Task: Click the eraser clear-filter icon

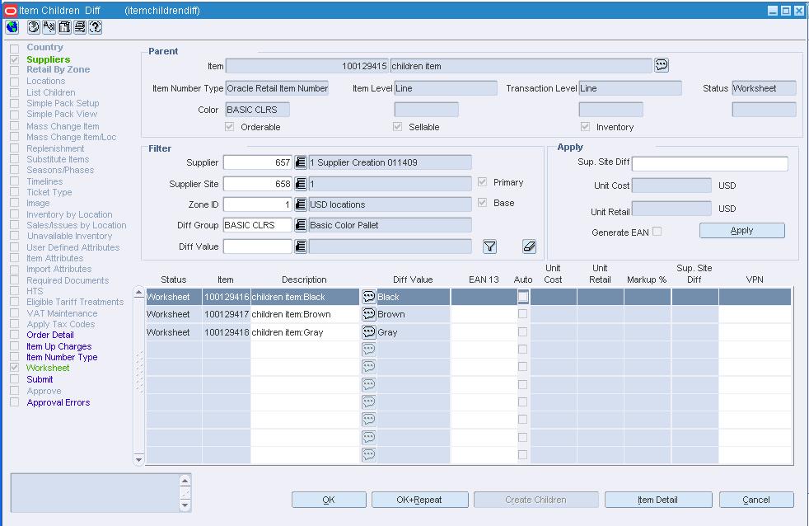Action: tap(529, 247)
